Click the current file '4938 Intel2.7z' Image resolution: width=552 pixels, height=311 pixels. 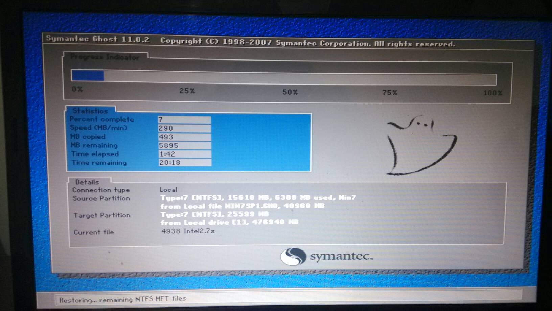(188, 231)
